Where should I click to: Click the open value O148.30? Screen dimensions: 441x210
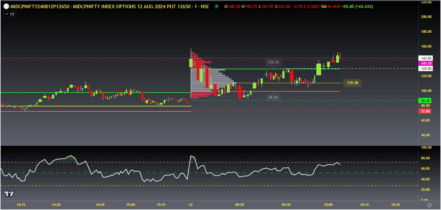coord(232,6)
